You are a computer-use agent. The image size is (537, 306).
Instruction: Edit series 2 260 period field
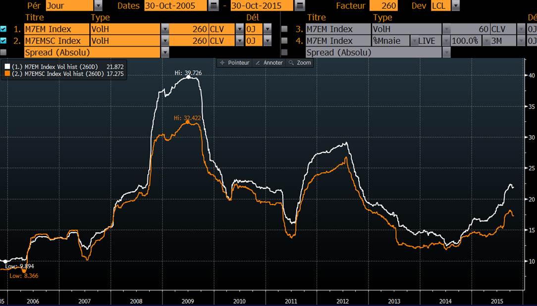189,41
